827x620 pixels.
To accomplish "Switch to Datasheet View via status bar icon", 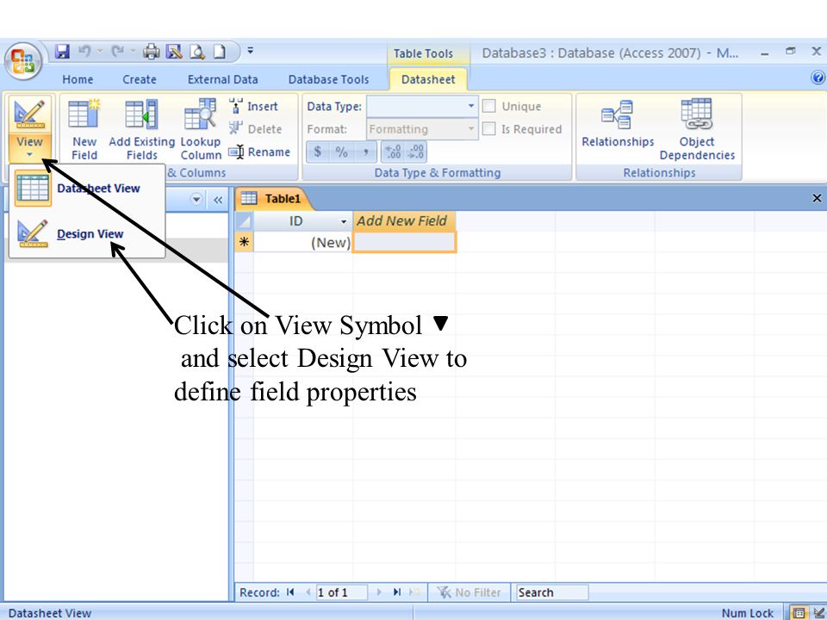I will click(x=799, y=612).
